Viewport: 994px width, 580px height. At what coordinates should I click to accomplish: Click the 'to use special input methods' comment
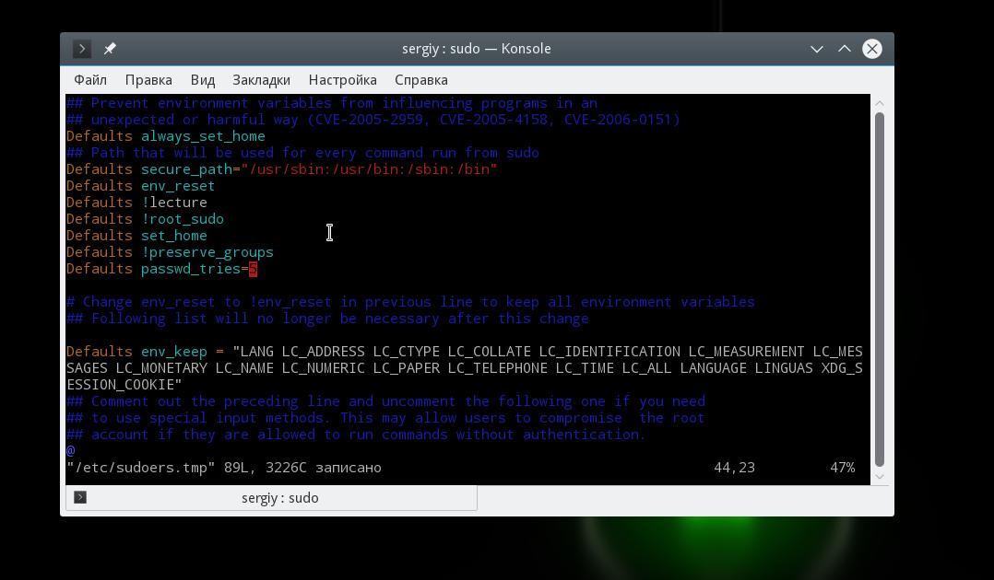385,418
